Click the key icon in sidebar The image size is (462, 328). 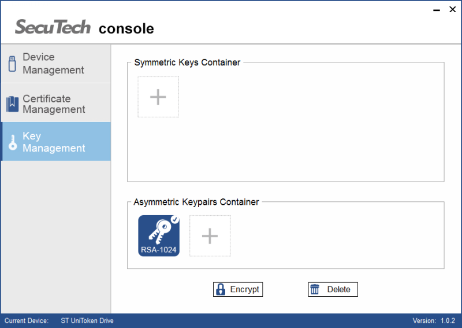point(13,142)
